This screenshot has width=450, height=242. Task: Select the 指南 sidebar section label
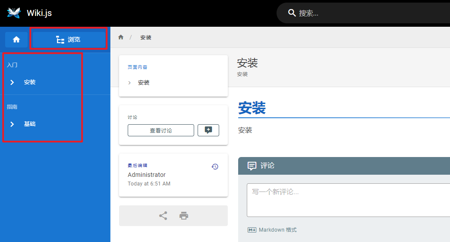[x=12, y=107]
